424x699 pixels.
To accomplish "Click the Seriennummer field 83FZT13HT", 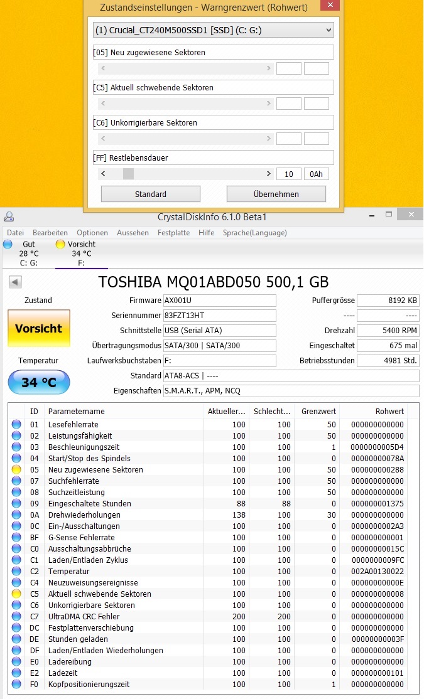I will tap(220, 316).
